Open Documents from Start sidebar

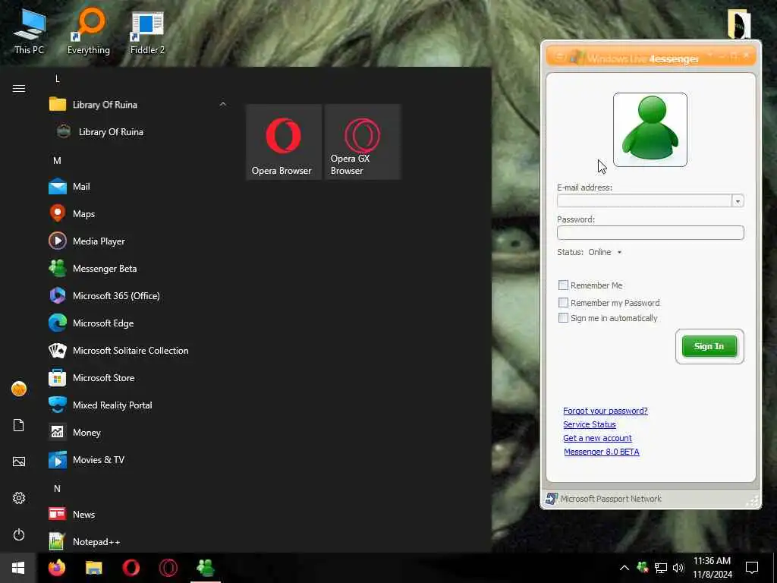pyautogui.click(x=19, y=425)
